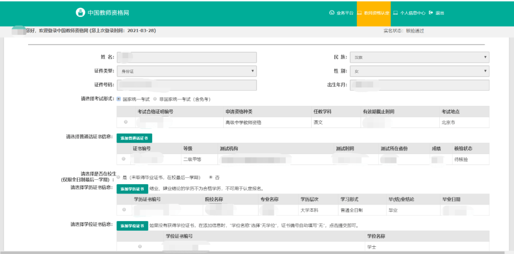Pick the 大学本科 education record radio
The height and width of the screenshot is (254, 514).
click(124, 209)
